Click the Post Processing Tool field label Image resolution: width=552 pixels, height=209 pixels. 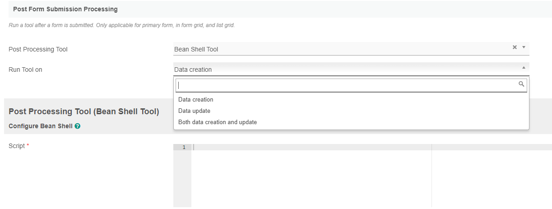(38, 49)
